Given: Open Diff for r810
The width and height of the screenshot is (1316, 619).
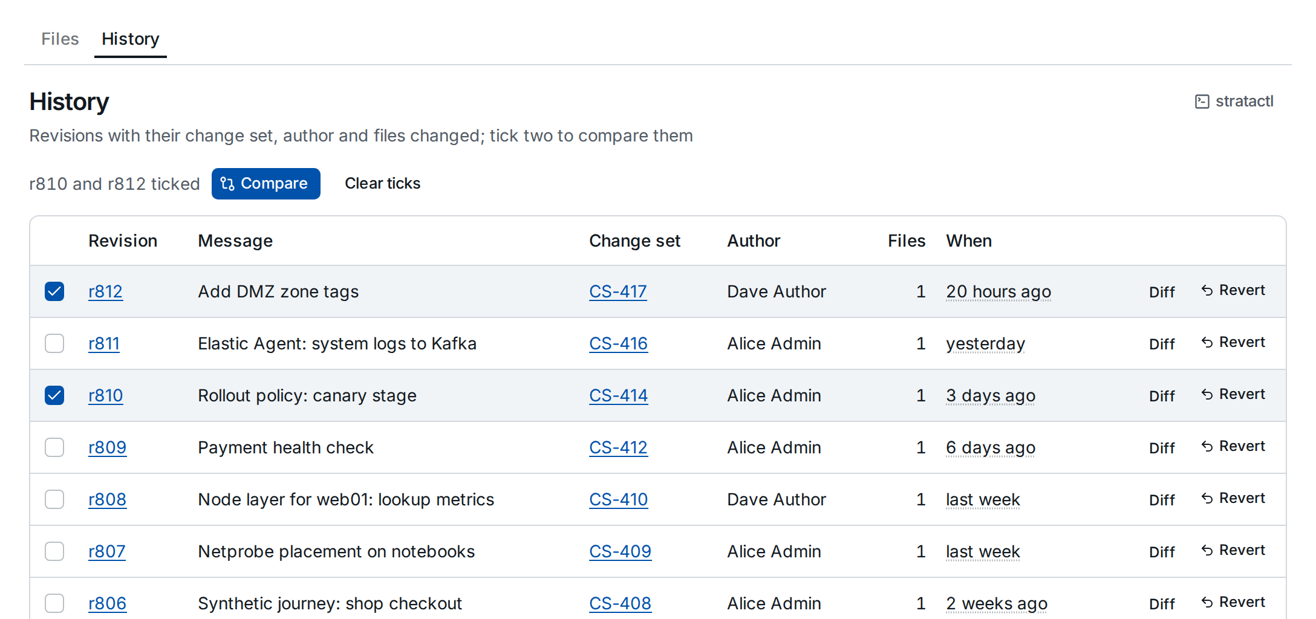Looking at the screenshot, I should [1162, 396].
